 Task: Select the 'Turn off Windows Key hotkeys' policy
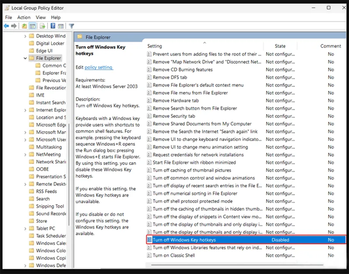pyautogui.click(x=184, y=240)
